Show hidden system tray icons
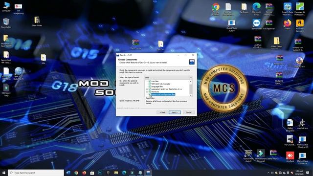Image resolution: width=313 pixels, height=176 pixels. click(268, 173)
